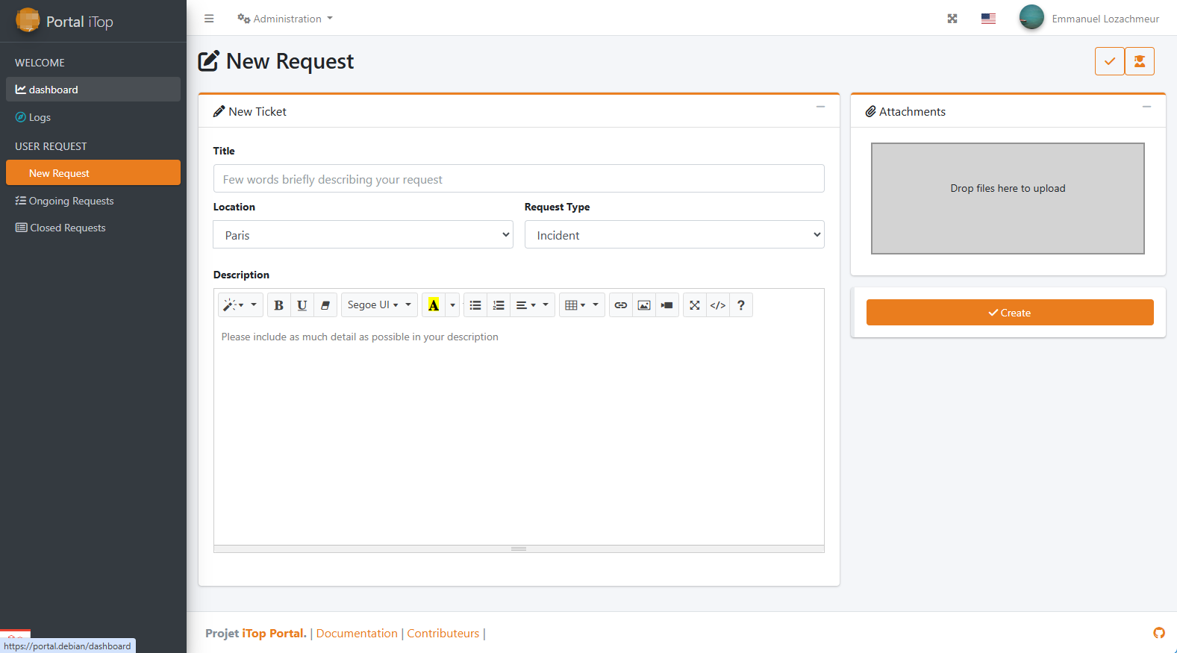Open the editor help question mark
1177x653 pixels.
point(741,305)
